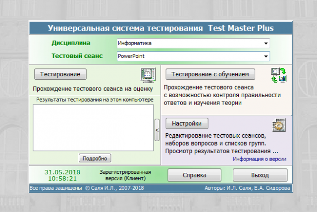Click the authors text in status bar
Image resolution: width=317 pixels, height=212 pixels.
pos(247,188)
